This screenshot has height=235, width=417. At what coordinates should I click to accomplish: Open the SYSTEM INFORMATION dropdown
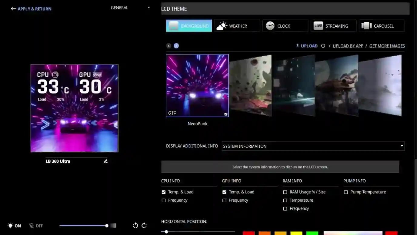point(313,146)
